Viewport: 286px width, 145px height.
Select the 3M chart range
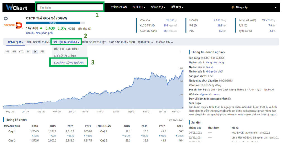click(x=7, y=51)
